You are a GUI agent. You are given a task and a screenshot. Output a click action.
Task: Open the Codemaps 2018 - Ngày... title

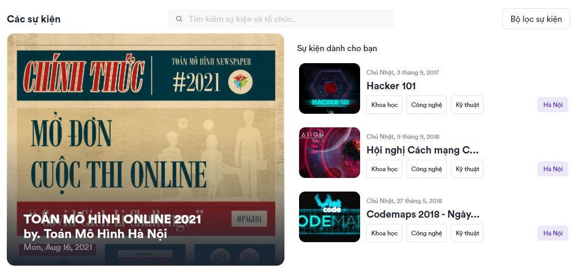click(422, 214)
